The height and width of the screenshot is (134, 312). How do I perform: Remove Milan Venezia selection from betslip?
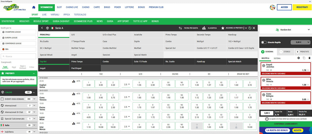[x=308, y=85]
